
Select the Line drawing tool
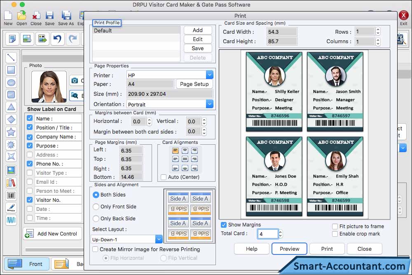[x=11, y=58]
